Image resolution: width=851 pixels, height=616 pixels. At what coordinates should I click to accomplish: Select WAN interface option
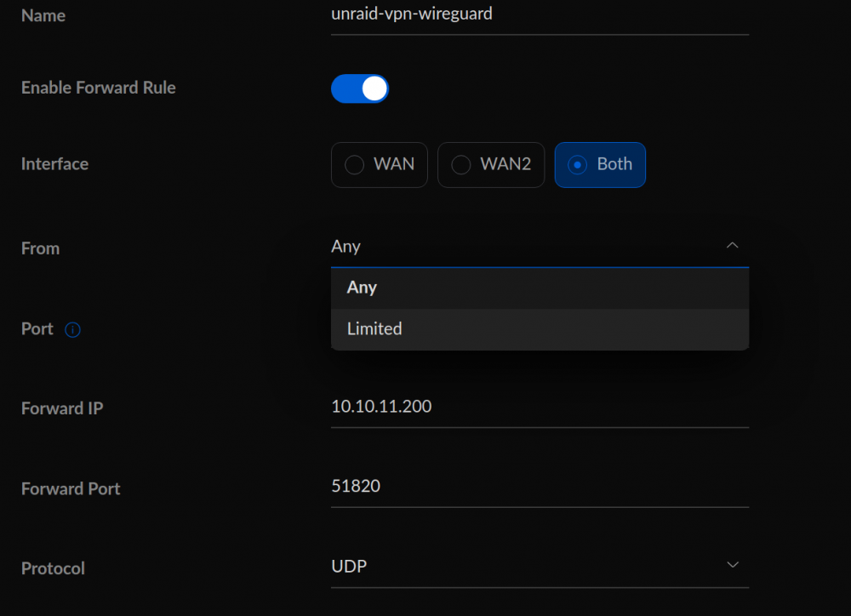[x=380, y=165]
